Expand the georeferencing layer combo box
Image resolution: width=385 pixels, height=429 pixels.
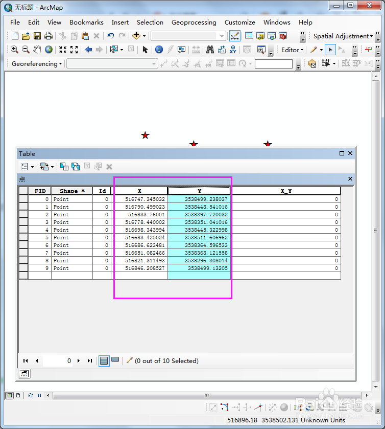(154, 64)
